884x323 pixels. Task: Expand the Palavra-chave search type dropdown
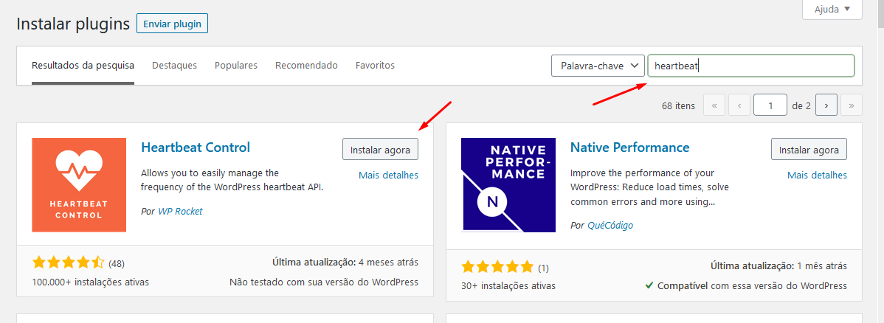tap(598, 66)
